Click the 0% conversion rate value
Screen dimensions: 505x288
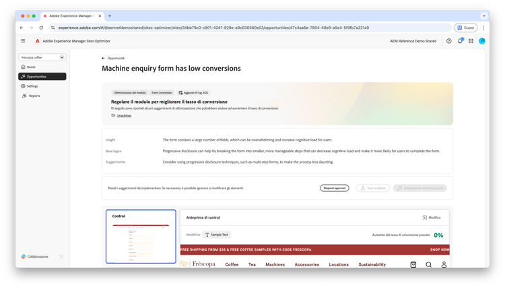(438, 236)
